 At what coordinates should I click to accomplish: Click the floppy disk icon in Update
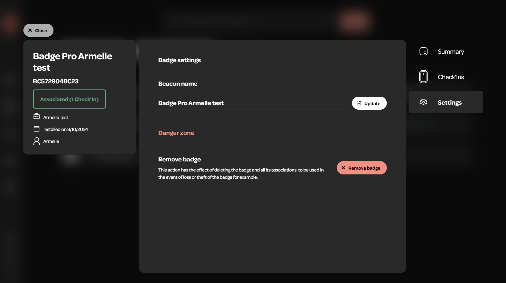[359, 103]
